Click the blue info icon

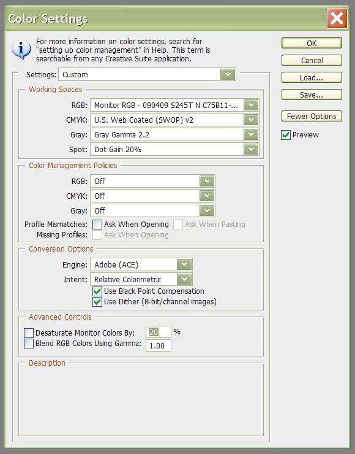click(21, 50)
